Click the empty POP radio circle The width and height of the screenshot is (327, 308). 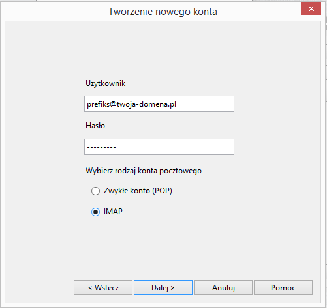coord(95,191)
